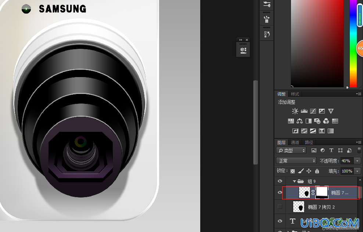The width and height of the screenshot is (363, 232).
Task: Switch to the 图层 tab
Action: tap(281, 142)
